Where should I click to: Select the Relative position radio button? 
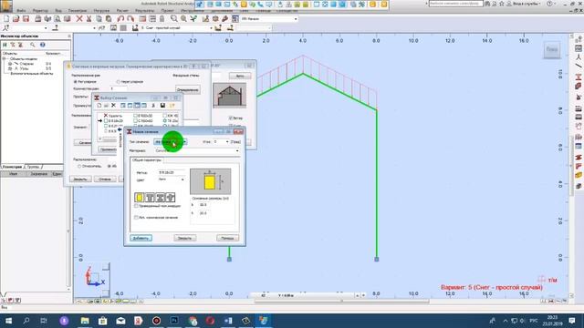pos(79,166)
